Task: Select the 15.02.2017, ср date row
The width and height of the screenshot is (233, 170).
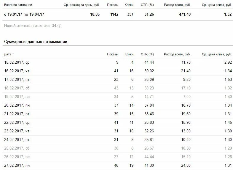Action: point(118,62)
